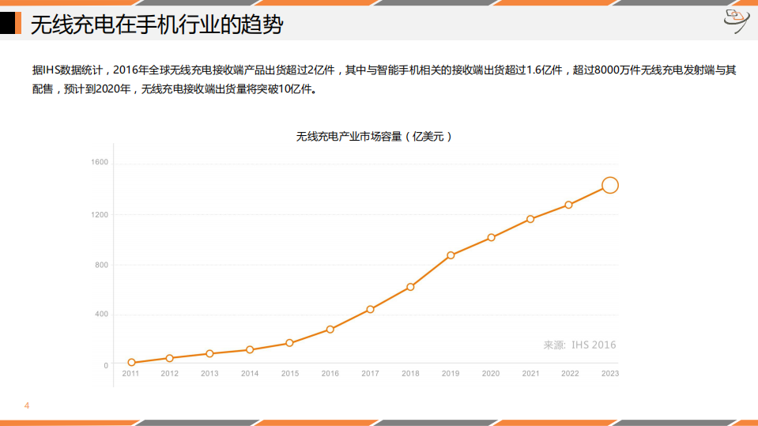Click the y-axis value 1200

tap(100, 215)
